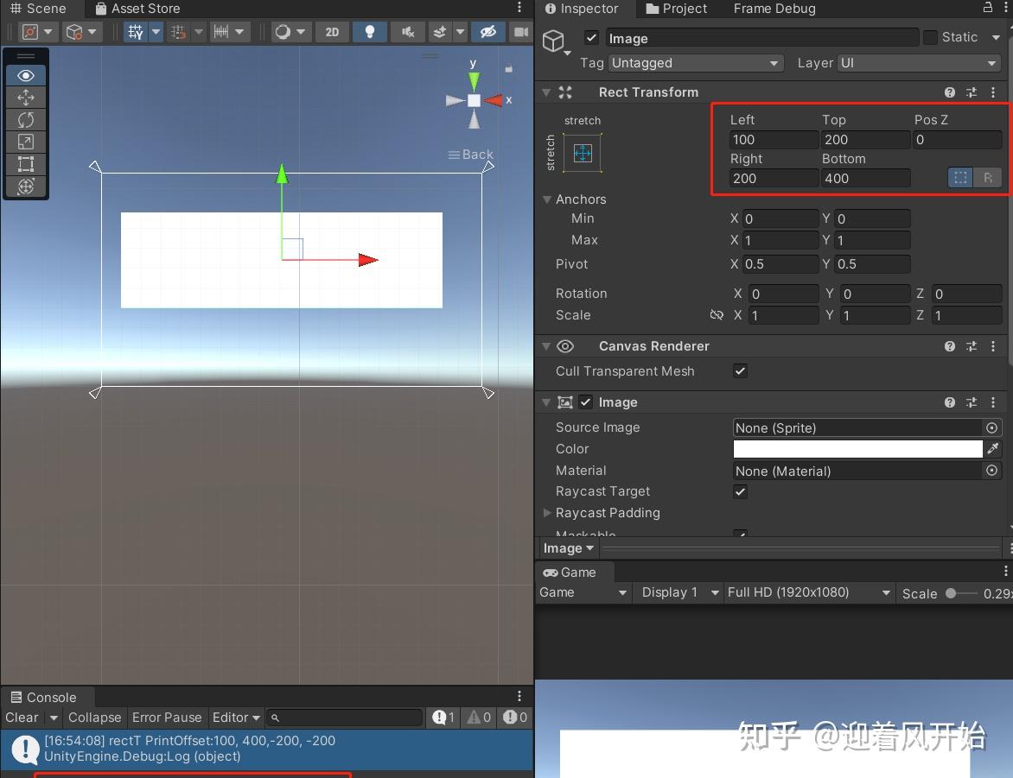Select the Rotate tool
This screenshot has width=1013, height=778.
(x=25, y=120)
